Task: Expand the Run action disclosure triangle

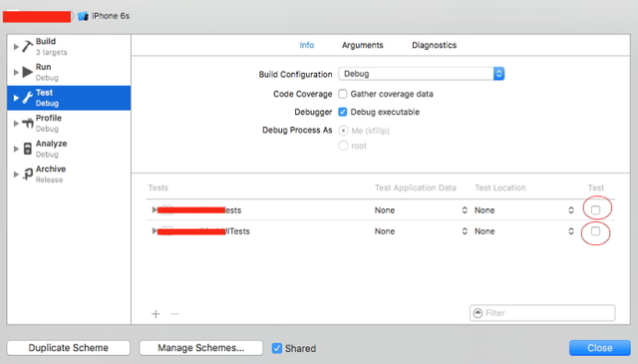Action: coord(16,73)
